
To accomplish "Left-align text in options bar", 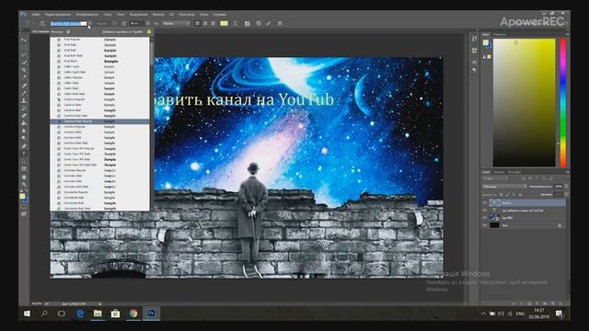I will click(198, 23).
